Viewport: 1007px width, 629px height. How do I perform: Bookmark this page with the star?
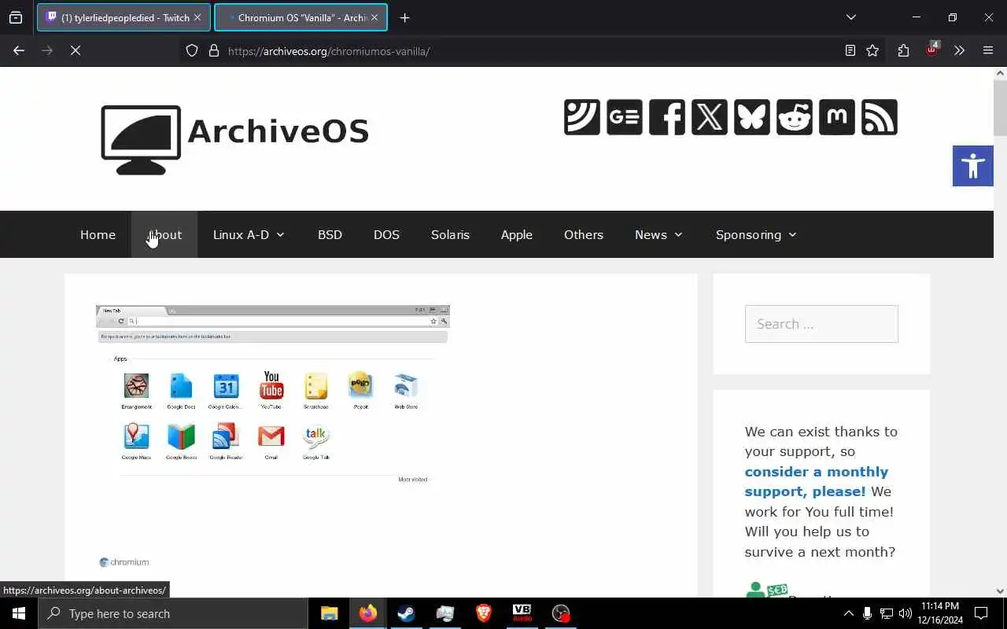872,50
